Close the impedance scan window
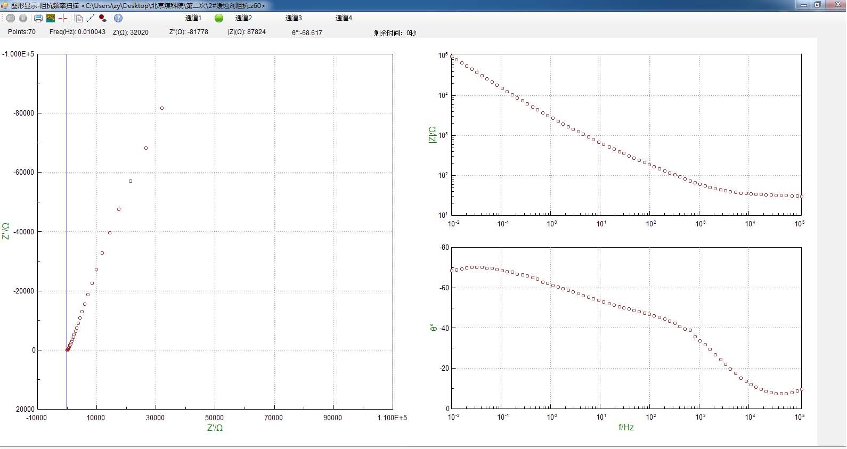Viewport: 847px width, 449px height. 835,5
